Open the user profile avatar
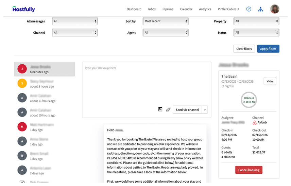This screenshot has height=186, width=291. (x=275, y=9)
